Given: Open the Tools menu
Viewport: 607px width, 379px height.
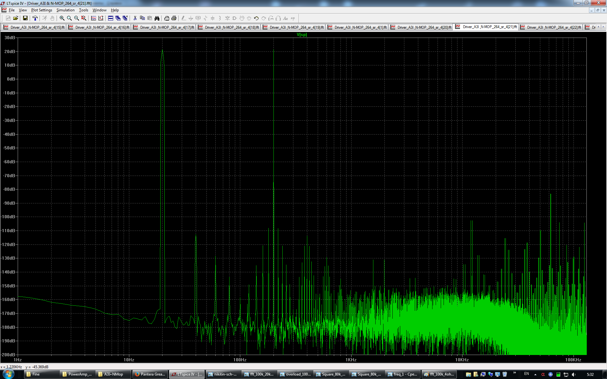Looking at the screenshot, I should (x=83, y=10).
